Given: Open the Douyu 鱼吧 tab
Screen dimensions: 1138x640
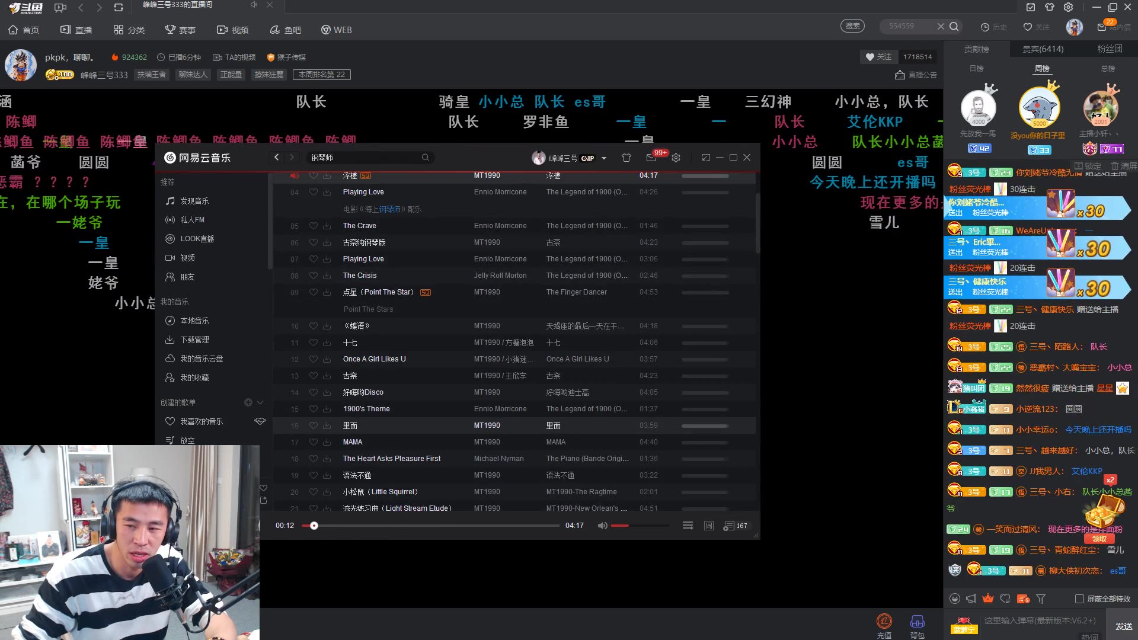Looking at the screenshot, I should coord(285,30).
